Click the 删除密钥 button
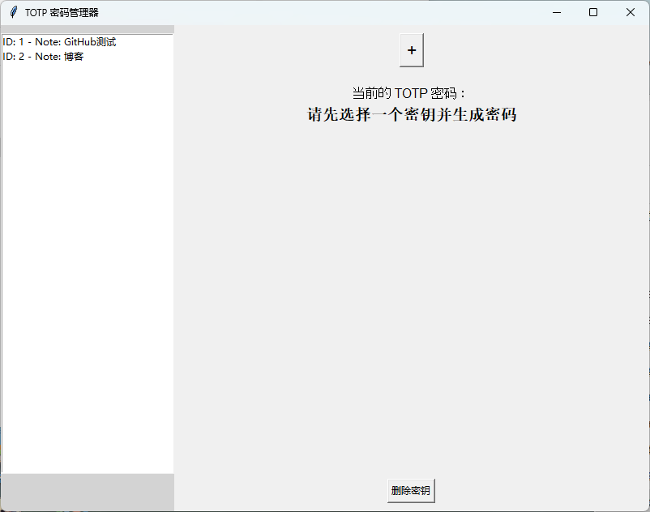Image resolution: width=650 pixels, height=512 pixels. [x=411, y=491]
